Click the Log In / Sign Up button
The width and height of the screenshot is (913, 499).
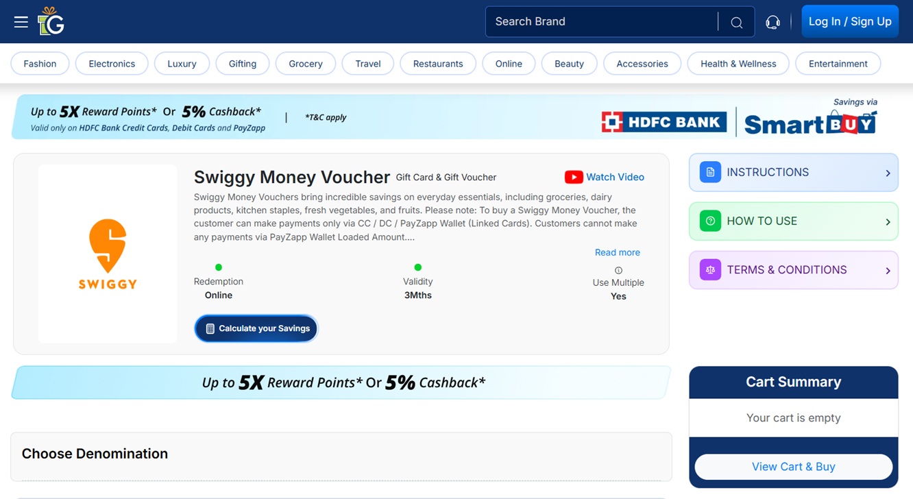(x=850, y=21)
